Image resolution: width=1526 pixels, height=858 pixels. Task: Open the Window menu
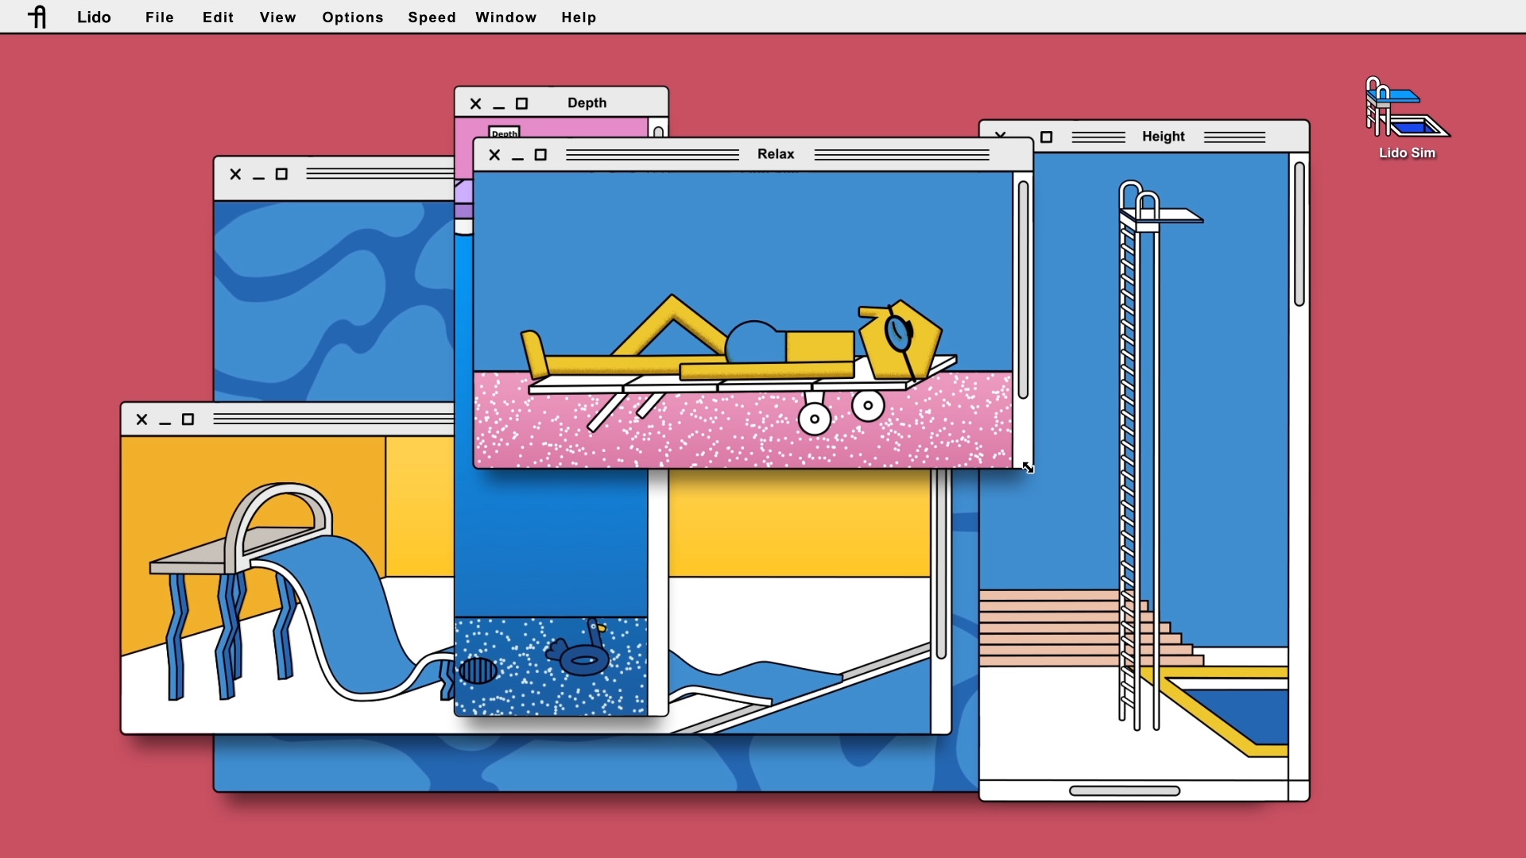tap(505, 17)
